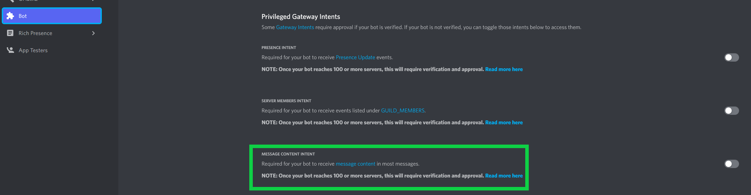
Task: Turn on the Server Members Intent switch
Action: pyautogui.click(x=731, y=111)
